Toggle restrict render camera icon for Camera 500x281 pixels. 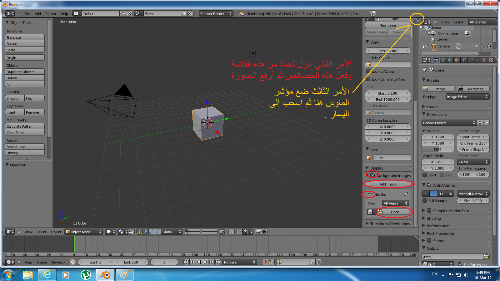(x=489, y=46)
